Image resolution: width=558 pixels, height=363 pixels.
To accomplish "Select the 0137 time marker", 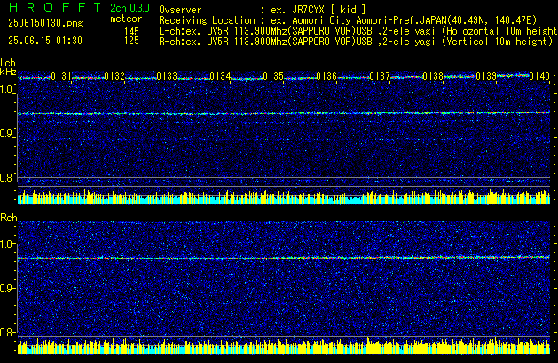I will tap(380, 76).
